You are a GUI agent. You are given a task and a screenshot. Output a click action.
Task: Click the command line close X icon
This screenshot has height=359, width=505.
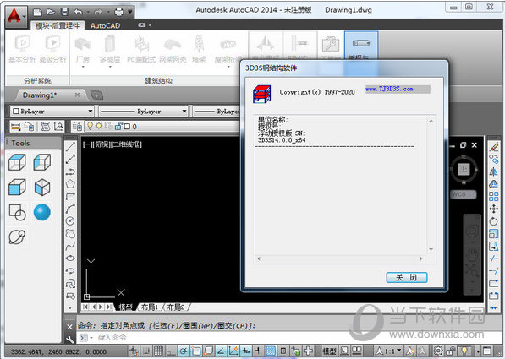click(69, 327)
